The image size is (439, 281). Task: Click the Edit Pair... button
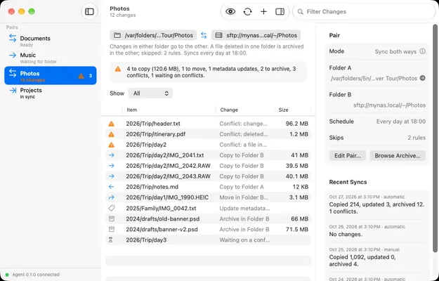click(x=348, y=156)
